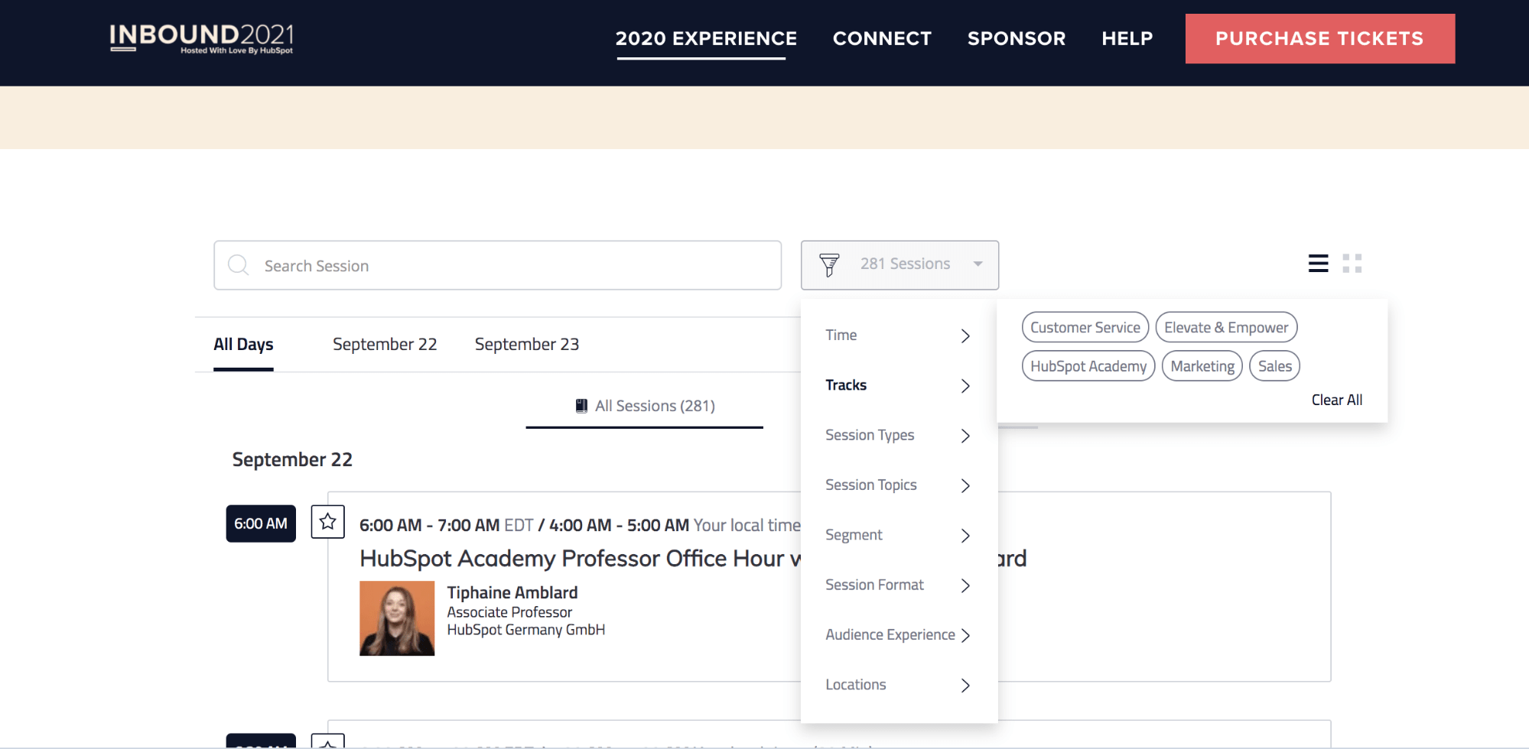1529x749 pixels.
Task: Click the magnifier icon in the search box
Action: pyautogui.click(x=239, y=265)
